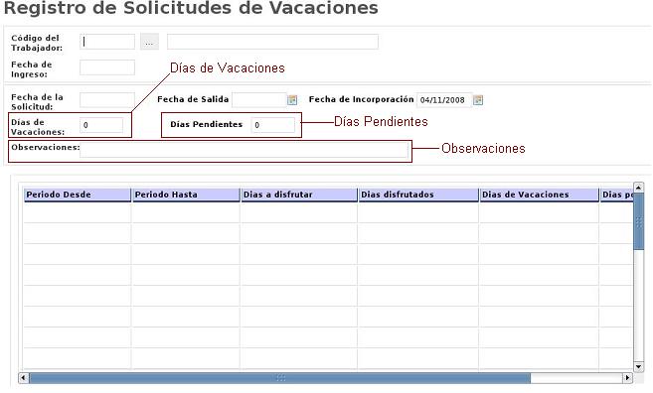Click the vertical scrollbar down arrow
The height and width of the screenshot is (393, 653).
638,366
